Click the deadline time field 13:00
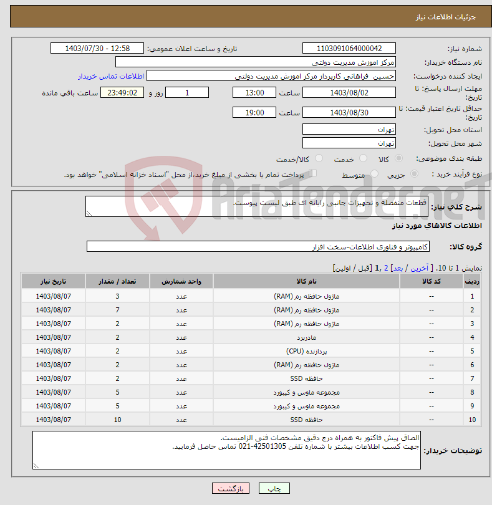The image size is (492, 505). tap(254, 93)
